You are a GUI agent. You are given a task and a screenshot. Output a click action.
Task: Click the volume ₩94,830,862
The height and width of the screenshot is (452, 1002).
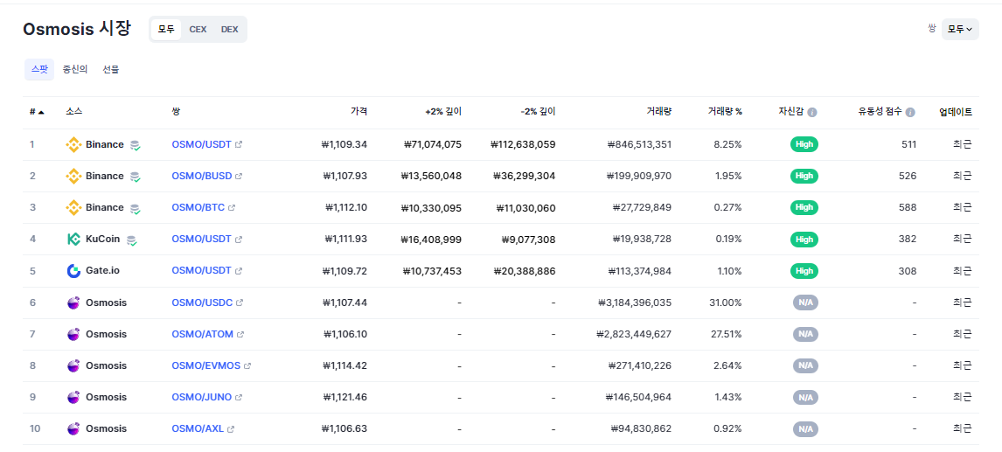pos(642,429)
